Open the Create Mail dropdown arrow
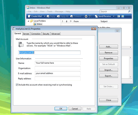The image size is (138, 115). tap(45, 16)
